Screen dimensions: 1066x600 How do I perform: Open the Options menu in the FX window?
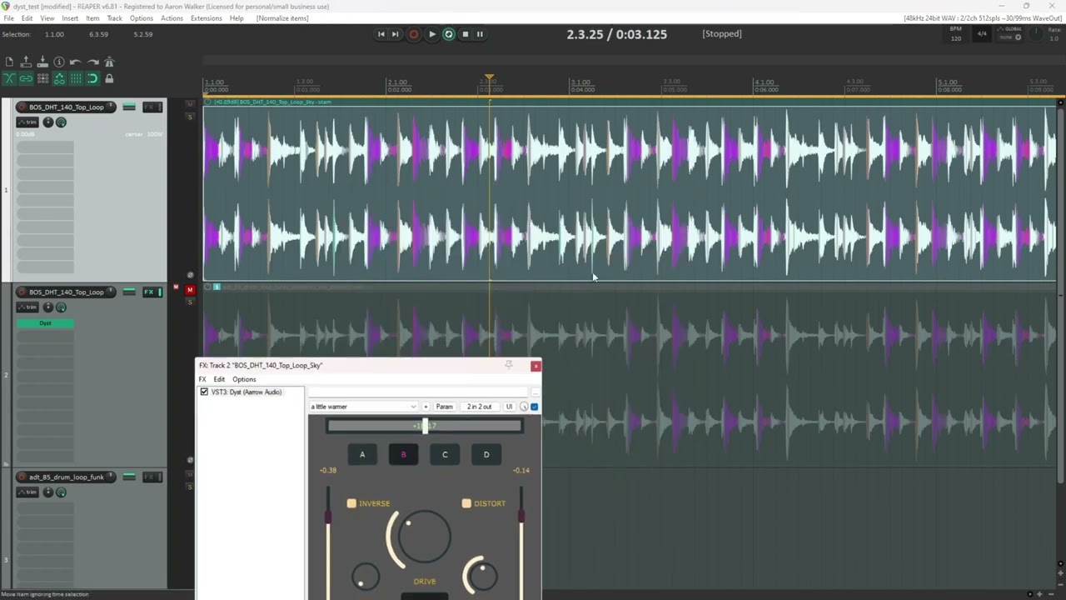pos(244,379)
